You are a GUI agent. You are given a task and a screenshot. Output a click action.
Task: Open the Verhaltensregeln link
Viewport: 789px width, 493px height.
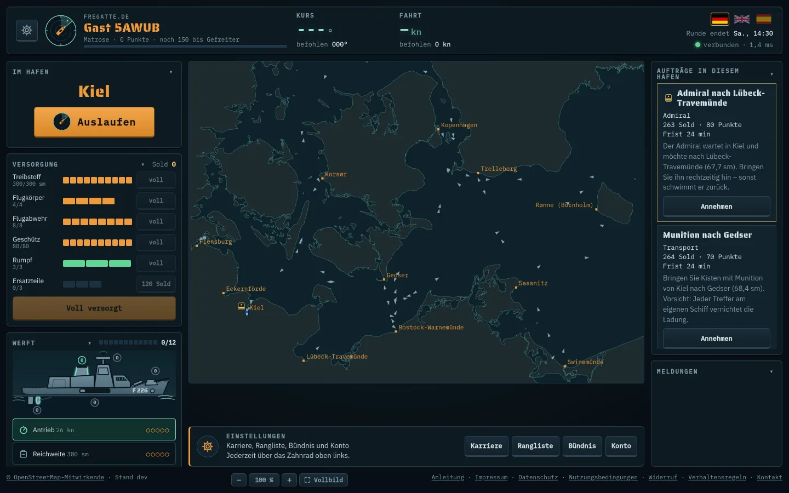pos(717,477)
